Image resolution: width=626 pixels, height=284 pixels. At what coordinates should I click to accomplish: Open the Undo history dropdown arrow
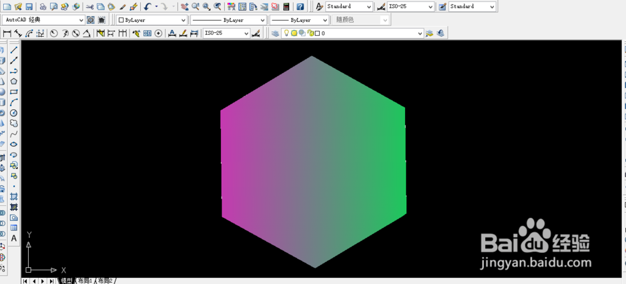[x=156, y=7]
